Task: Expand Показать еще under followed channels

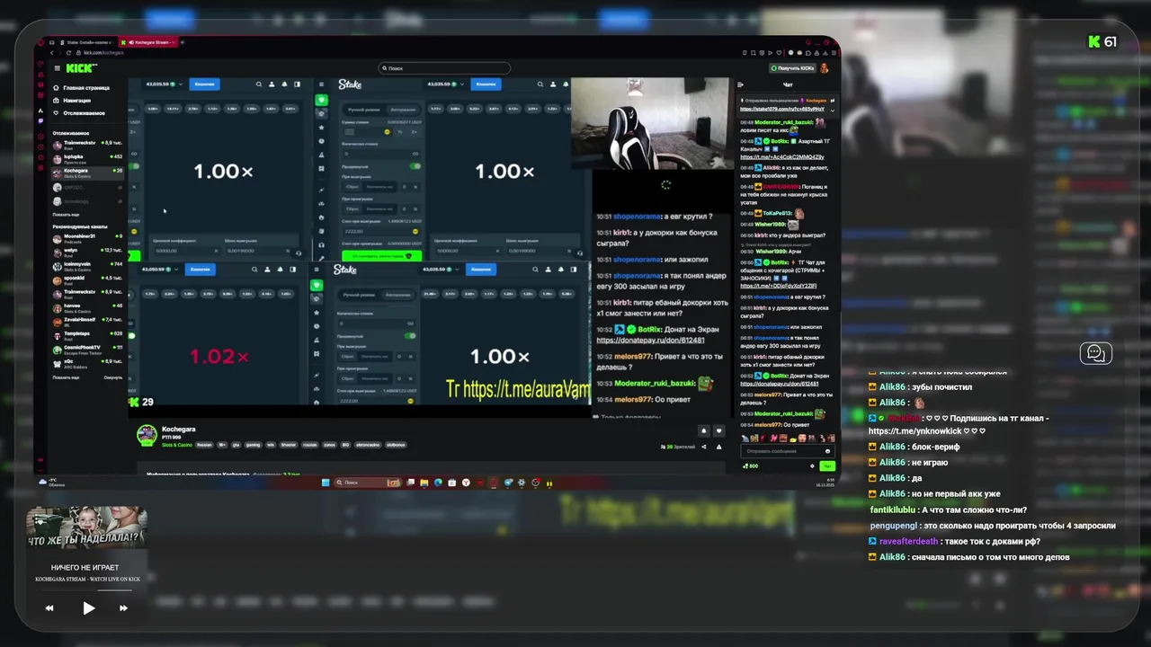Action: 66,215
